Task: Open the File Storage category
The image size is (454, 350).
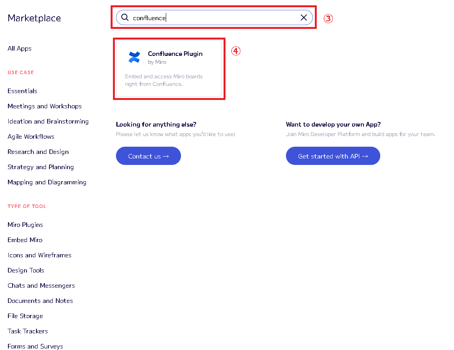Action: [25, 316]
